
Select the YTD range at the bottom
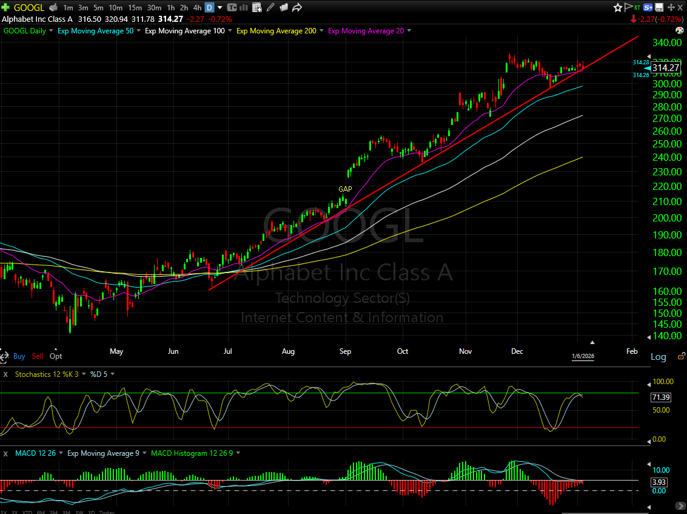28,512
